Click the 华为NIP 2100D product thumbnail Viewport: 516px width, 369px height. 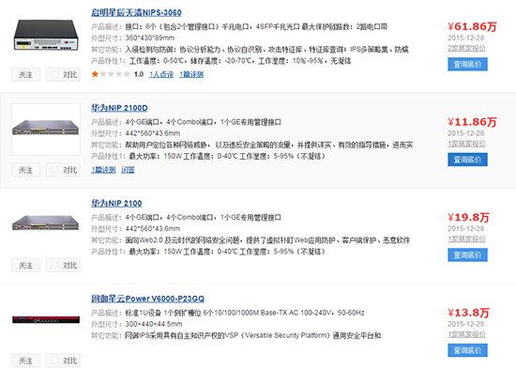(x=46, y=129)
